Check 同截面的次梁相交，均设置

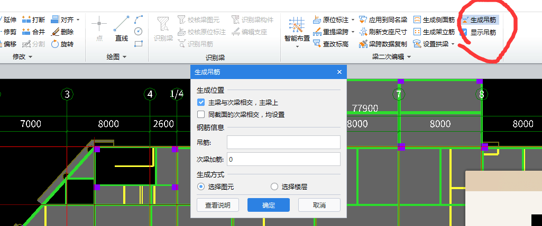(x=200, y=114)
